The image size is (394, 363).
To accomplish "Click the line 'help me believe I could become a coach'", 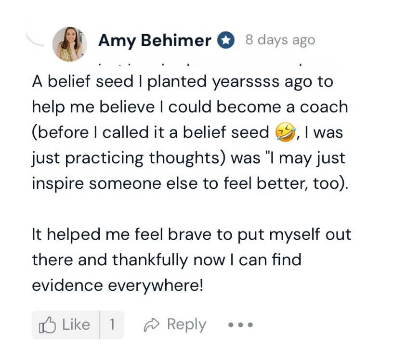I will pyautogui.click(x=190, y=107).
